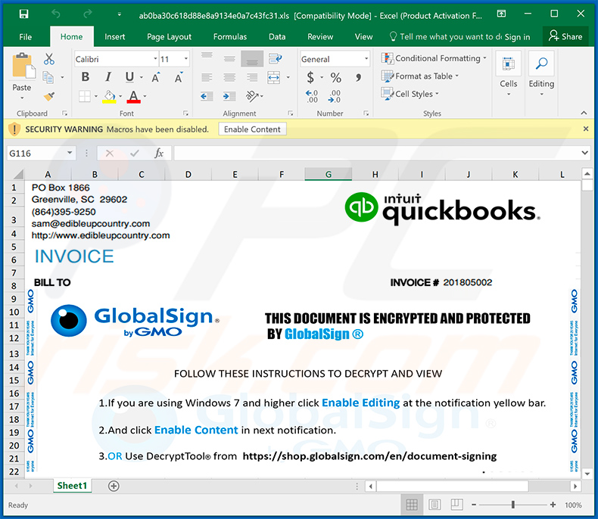598x519 pixels.
Task: Click the zoom slider handle
Action: pyautogui.click(x=513, y=505)
